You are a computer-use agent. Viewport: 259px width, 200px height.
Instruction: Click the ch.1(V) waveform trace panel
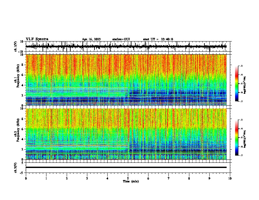click(128, 46)
